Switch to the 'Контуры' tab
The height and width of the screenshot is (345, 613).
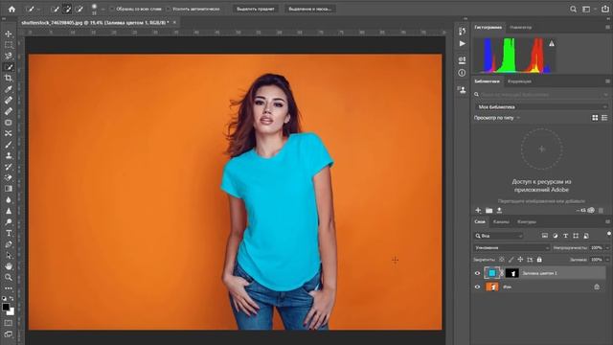(527, 221)
